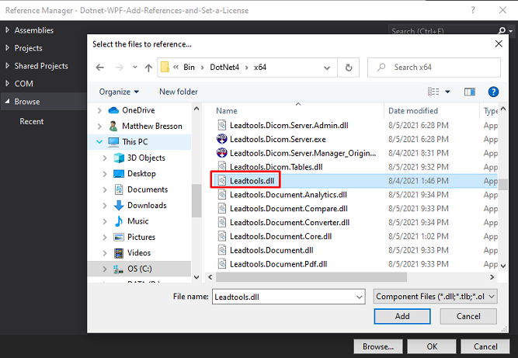Image resolution: width=518 pixels, height=358 pixels.
Task: Click the Add button
Action: [402, 316]
